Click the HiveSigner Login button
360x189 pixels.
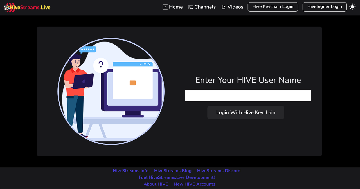click(x=325, y=7)
